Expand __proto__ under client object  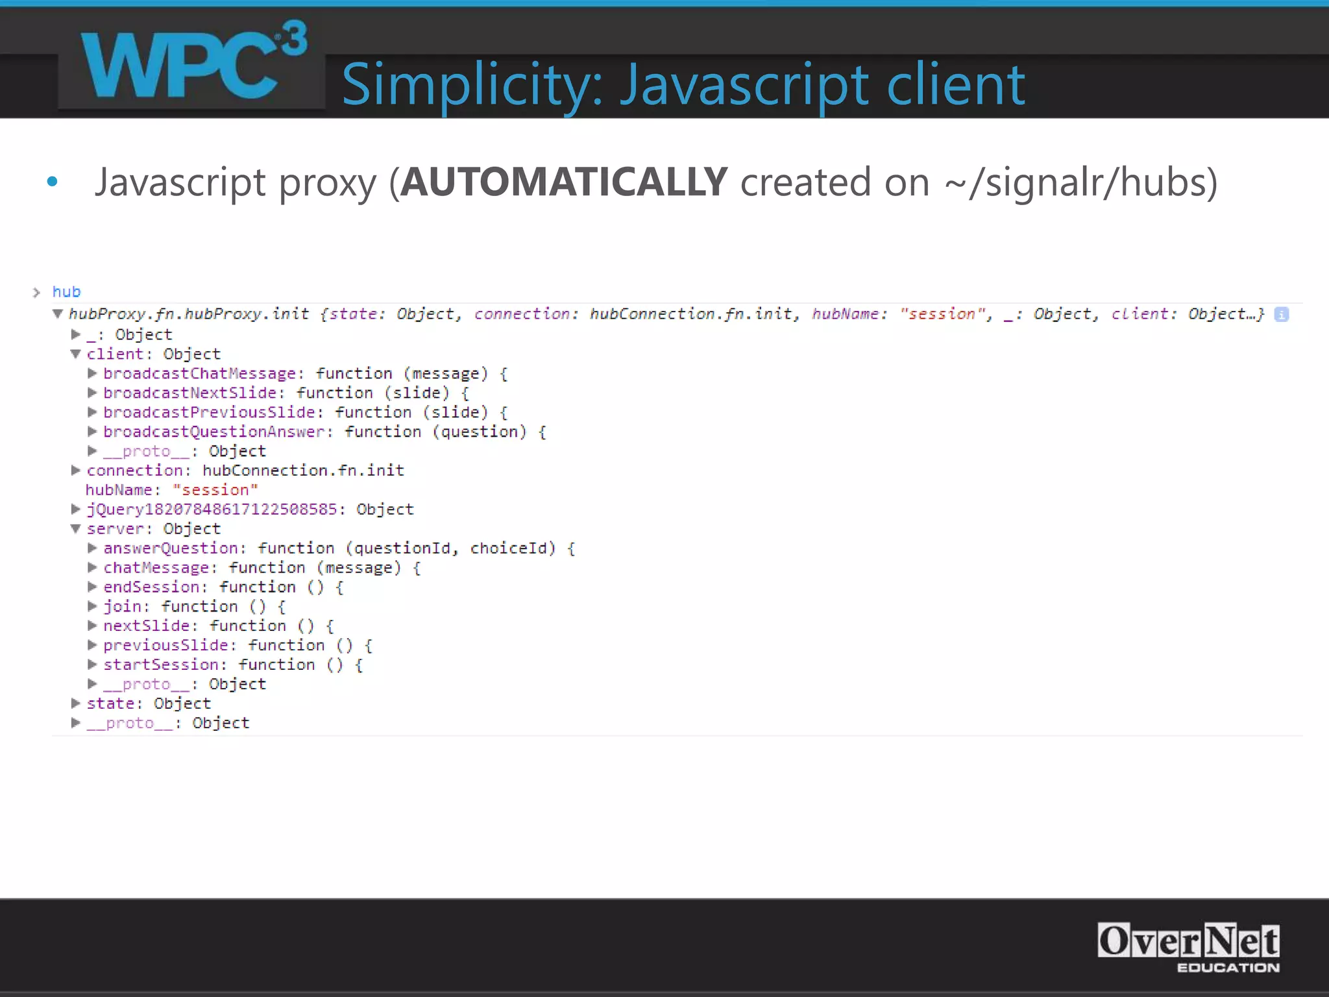[x=92, y=450]
